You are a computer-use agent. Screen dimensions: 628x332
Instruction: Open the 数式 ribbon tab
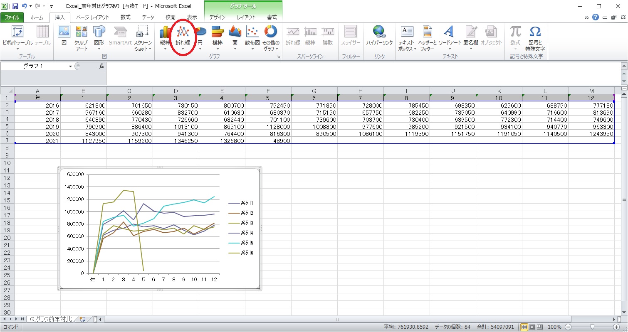click(x=125, y=17)
